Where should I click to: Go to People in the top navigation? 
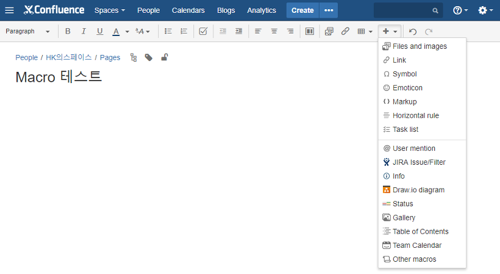(148, 10)
